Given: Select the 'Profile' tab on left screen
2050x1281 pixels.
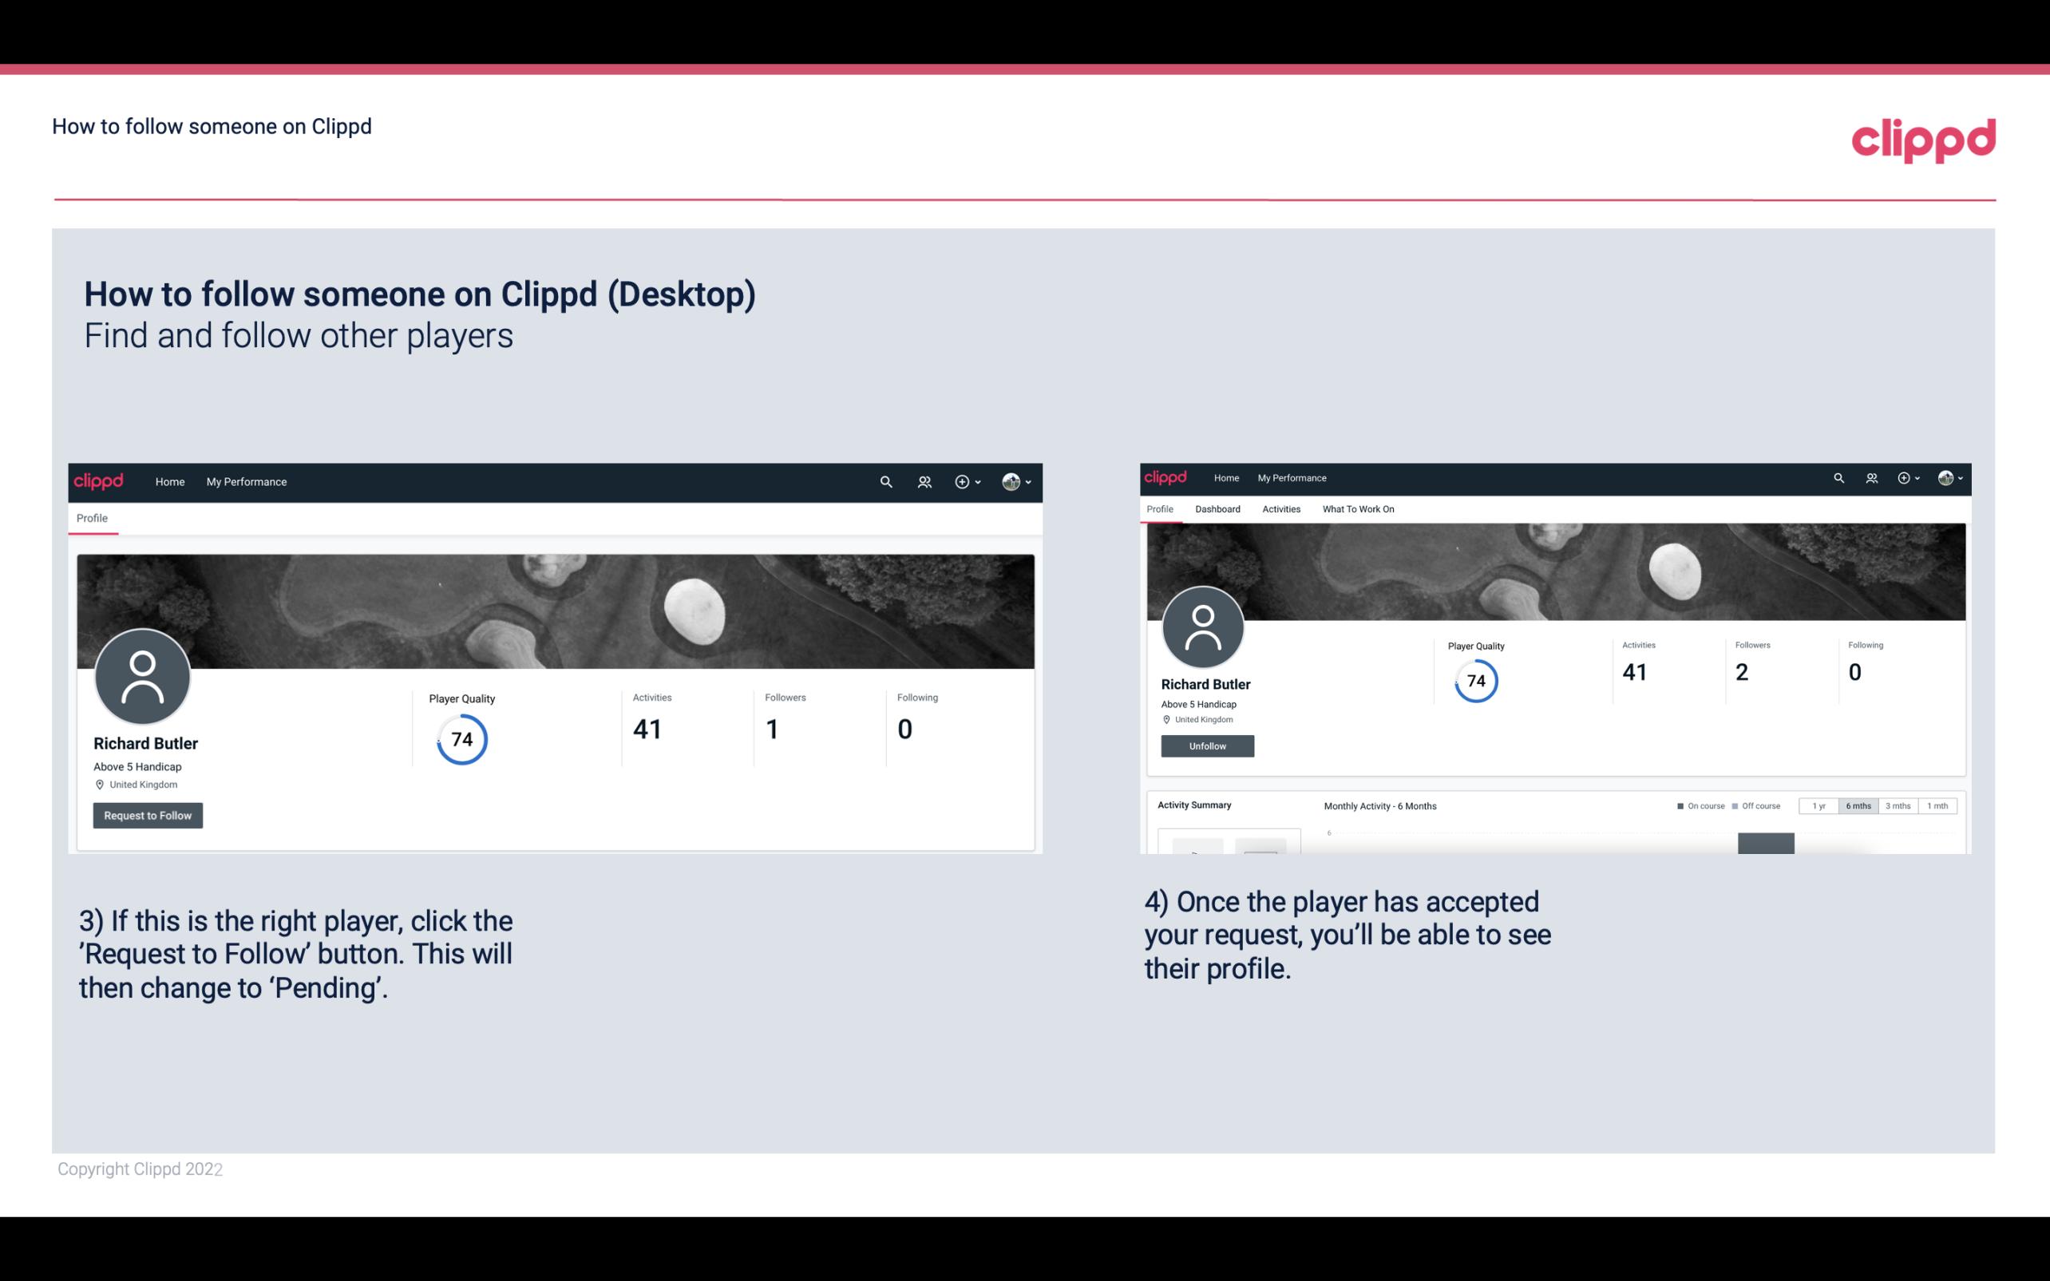Looking at the screenshot, I should (90, 516).
